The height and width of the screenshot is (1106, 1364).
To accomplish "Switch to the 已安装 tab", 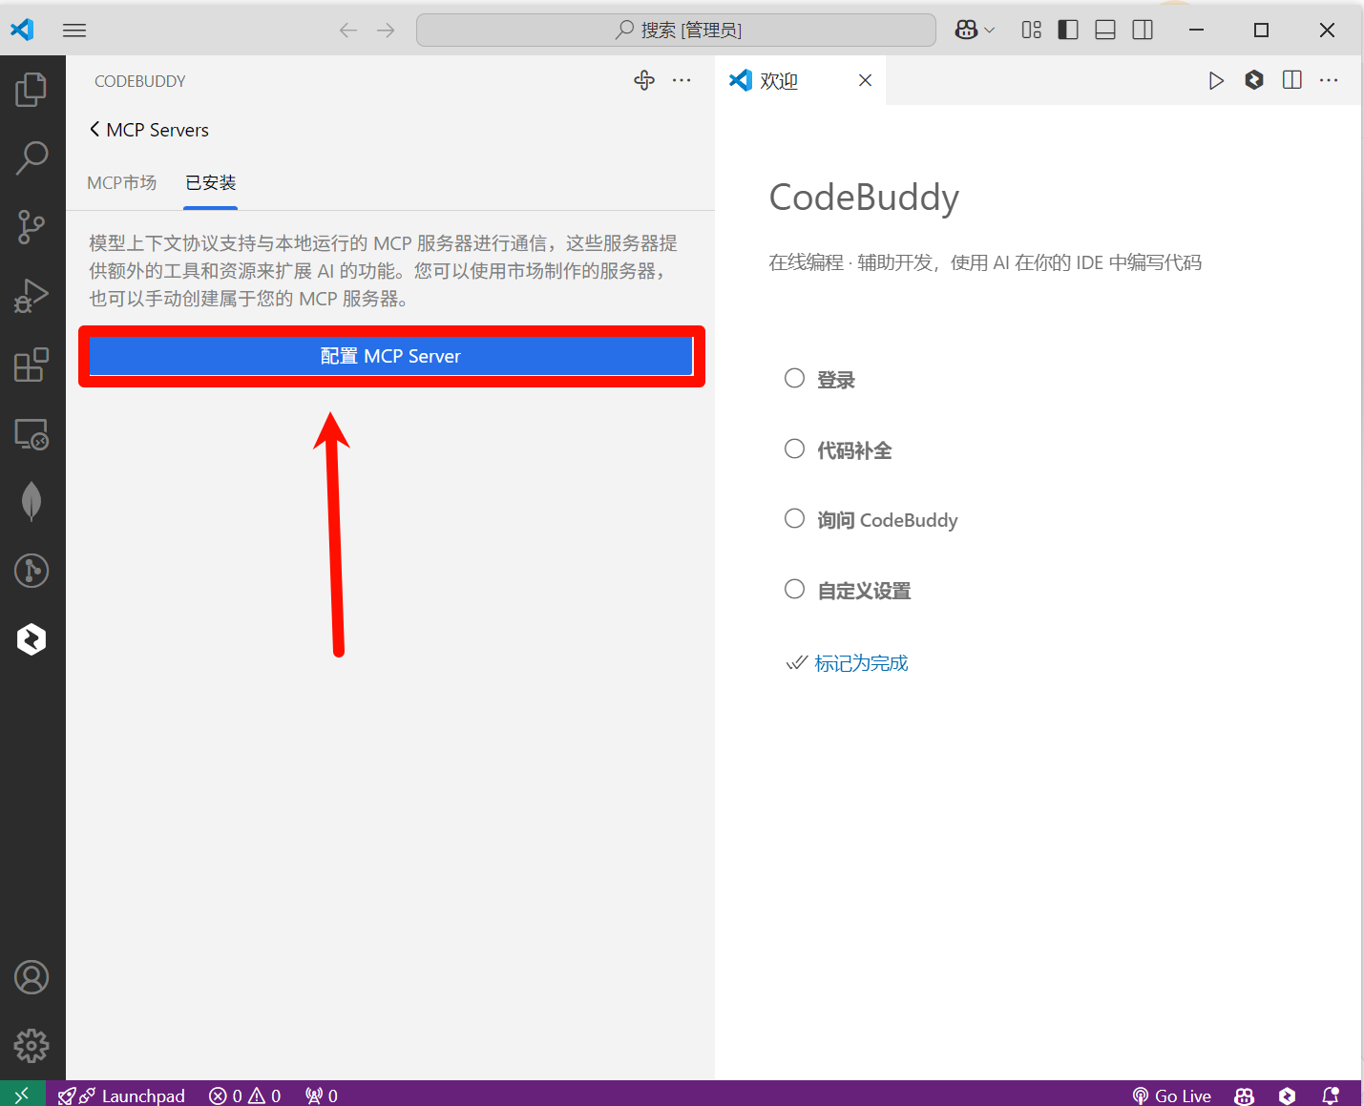I will pos(210,182).
